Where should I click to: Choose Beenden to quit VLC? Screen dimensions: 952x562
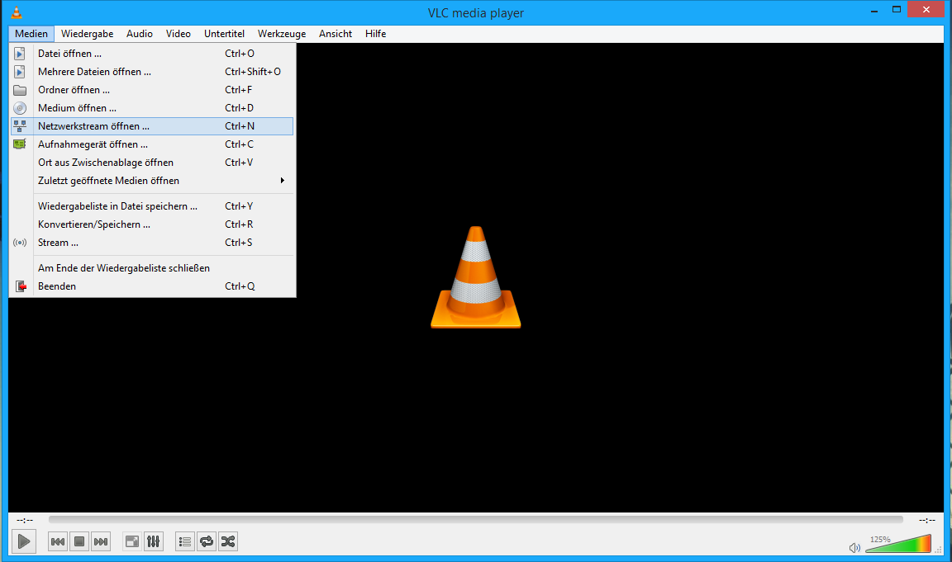[x=152, y=286]
